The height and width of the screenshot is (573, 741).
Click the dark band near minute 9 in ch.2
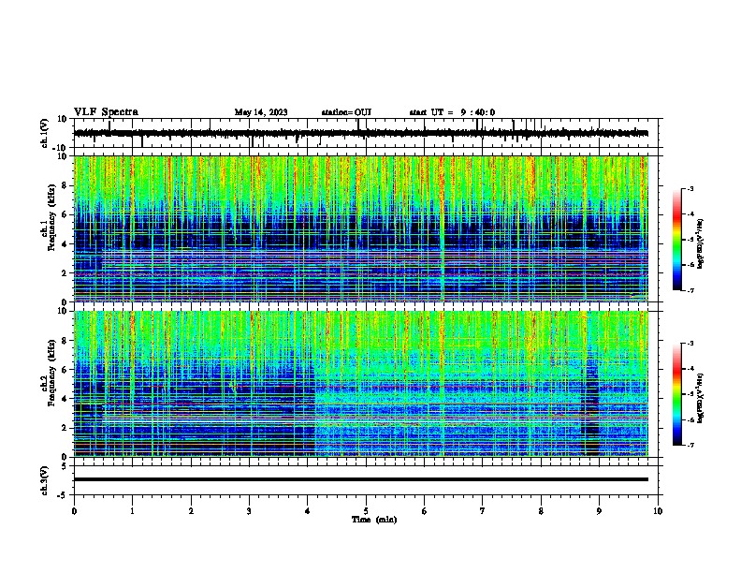[x=589, y=406]
